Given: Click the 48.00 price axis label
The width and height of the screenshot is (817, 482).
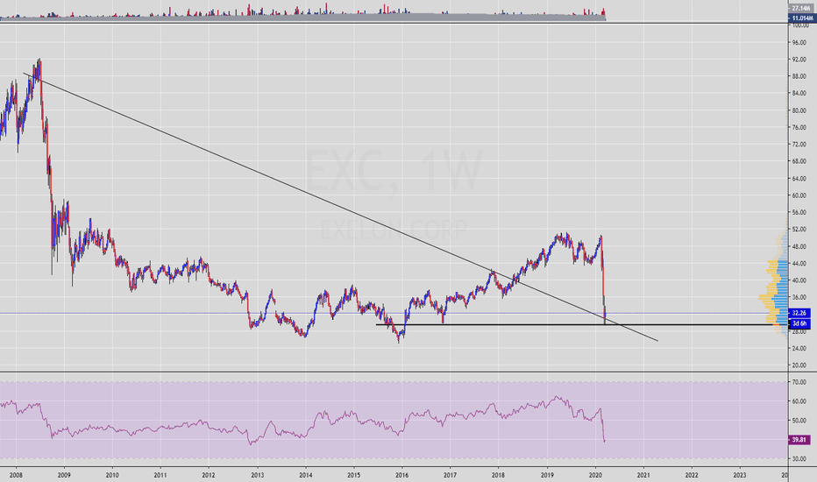Looking at the screenshot, I should click(x=799, y=246).
